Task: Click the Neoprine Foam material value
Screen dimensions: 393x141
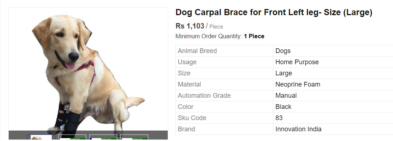Action: tap(298, 84)
